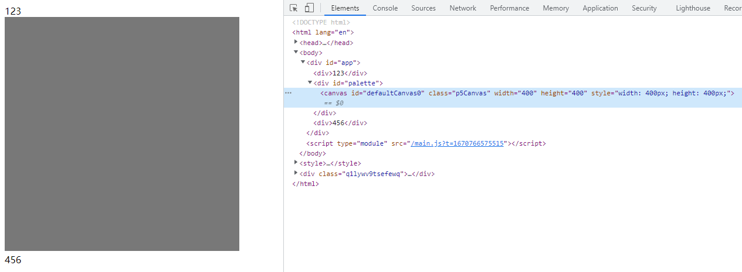This screenshot has width=742, height=272.
Task: Click the 456 text below the canvas
Action: coord(13,260)
